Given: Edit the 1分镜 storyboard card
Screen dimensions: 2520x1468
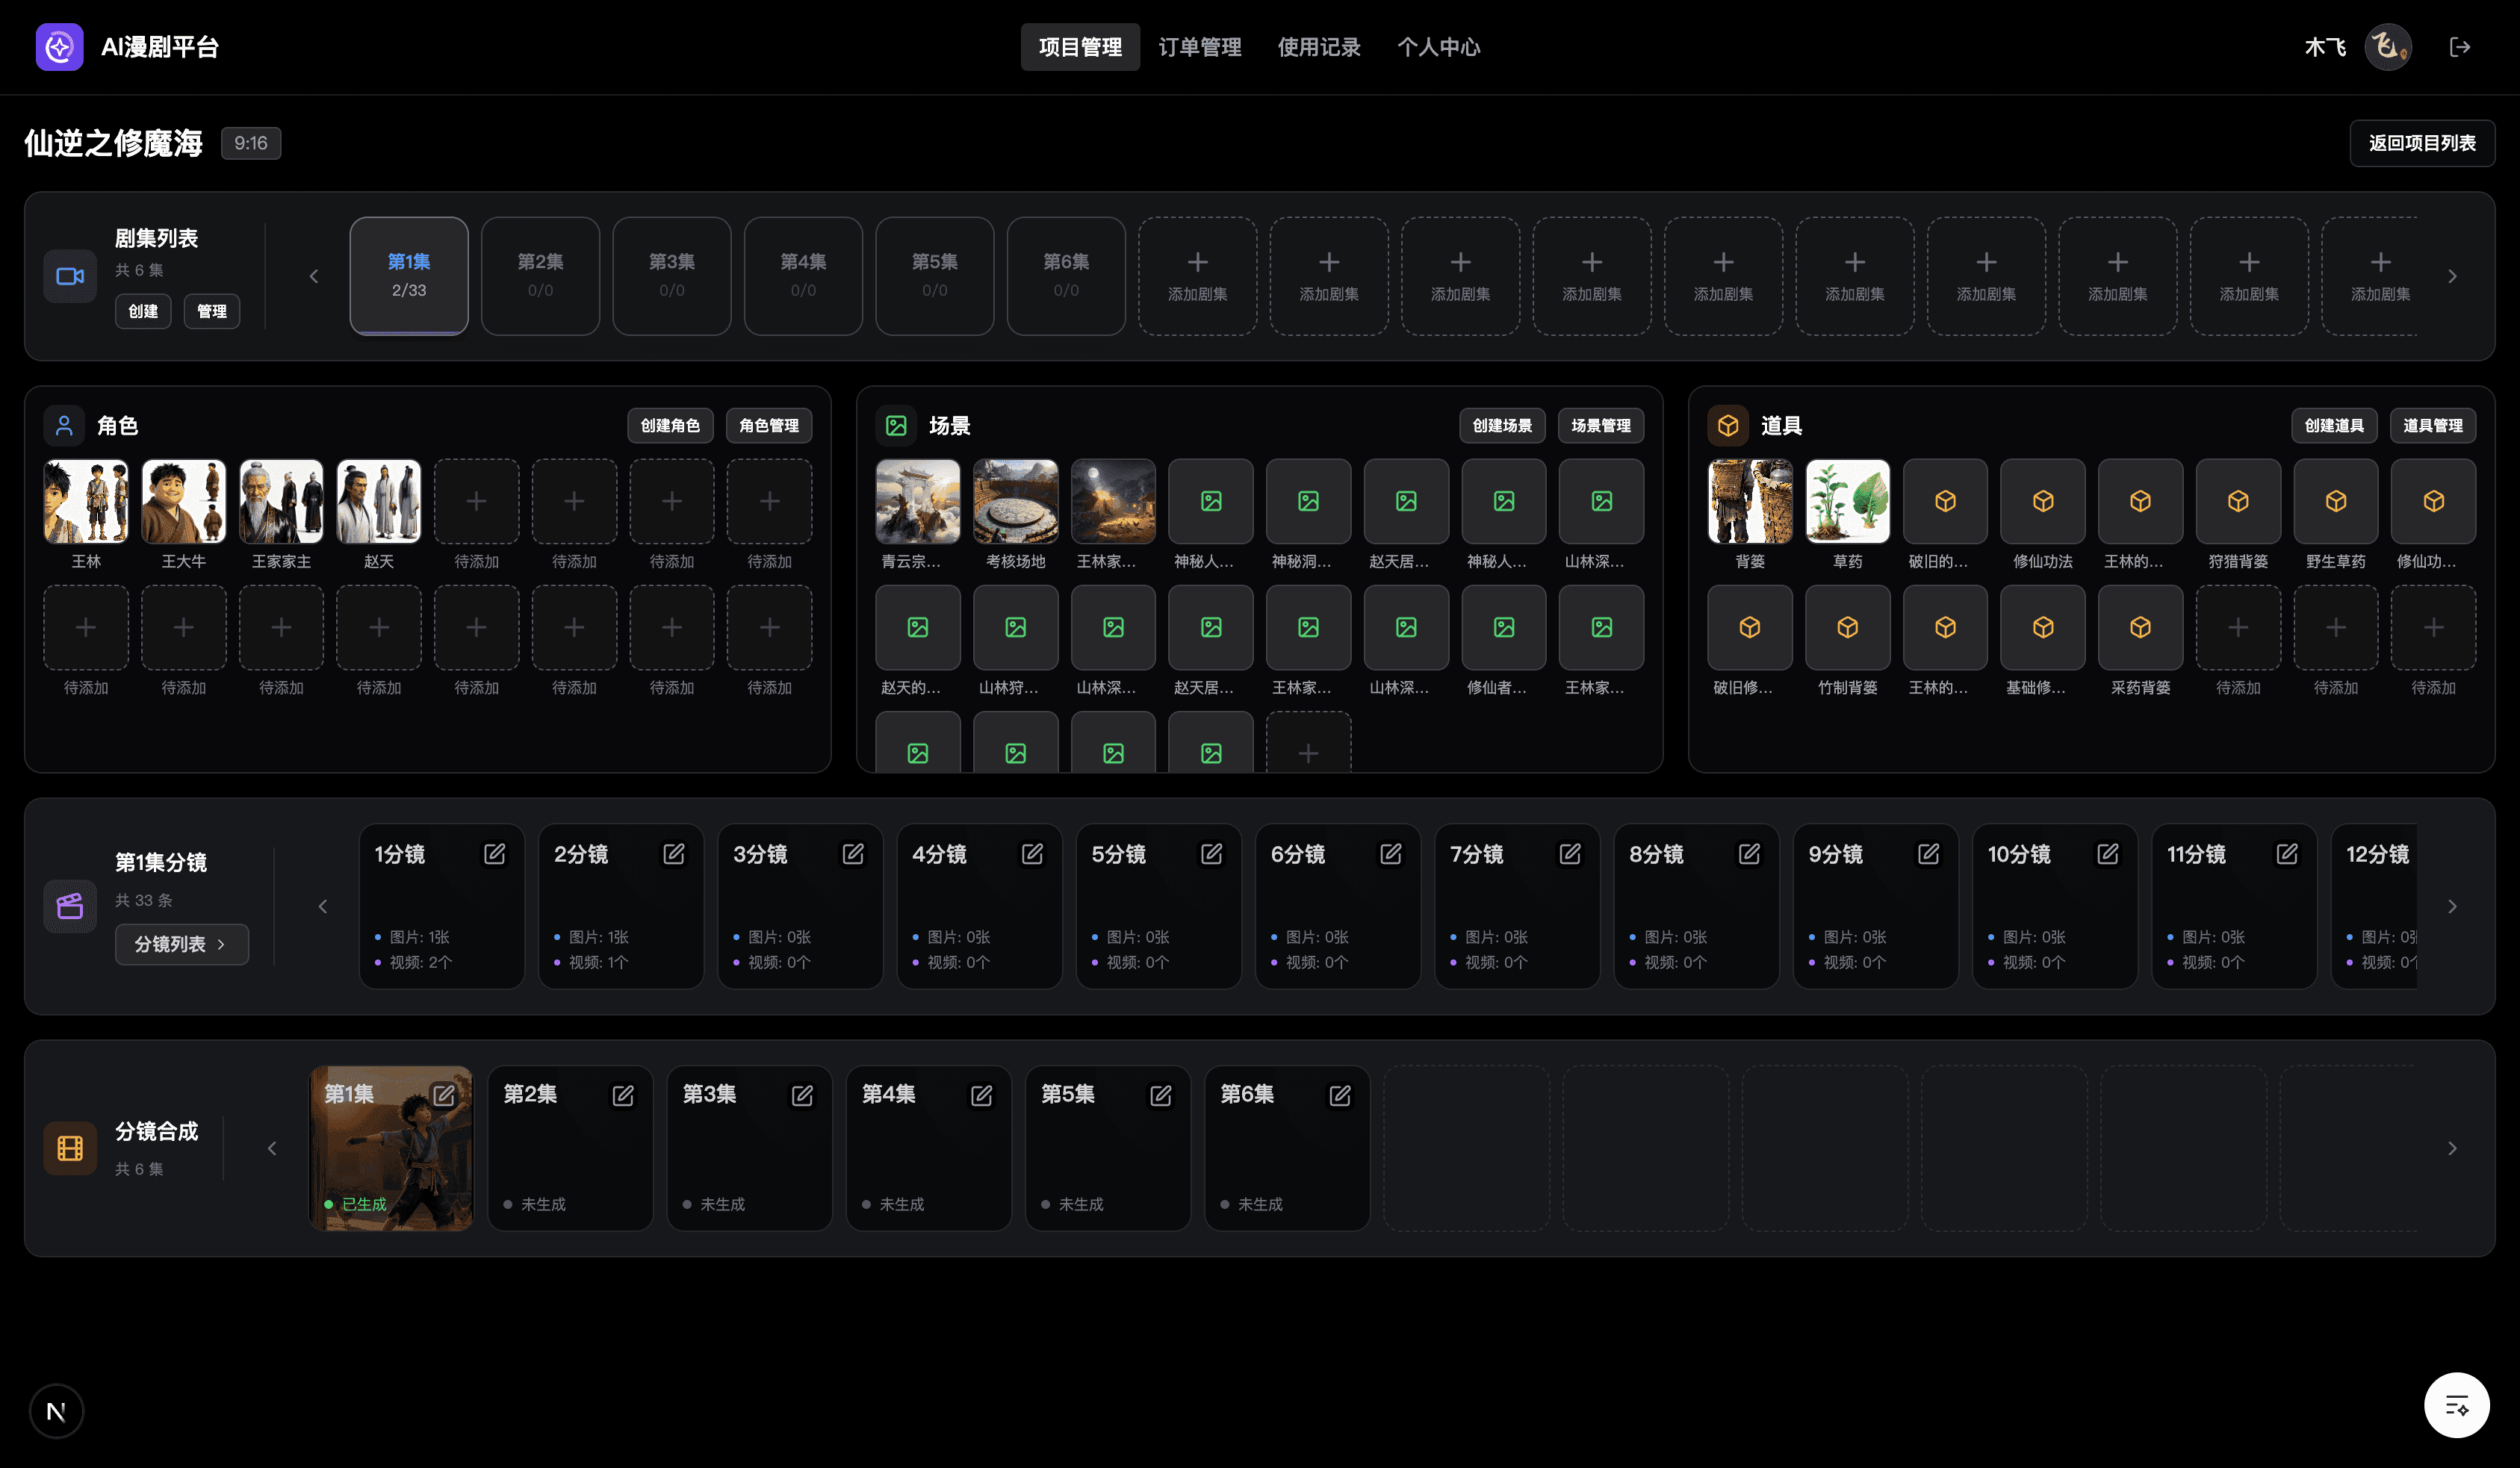Looking at the screenshot, I should click(x=494, y=854).
